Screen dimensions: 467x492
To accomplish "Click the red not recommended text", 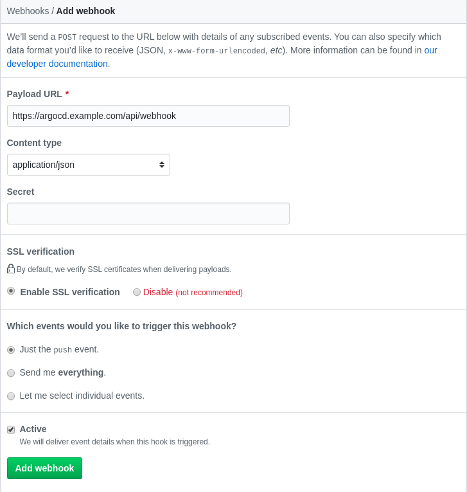I will (x=209, y=293).
